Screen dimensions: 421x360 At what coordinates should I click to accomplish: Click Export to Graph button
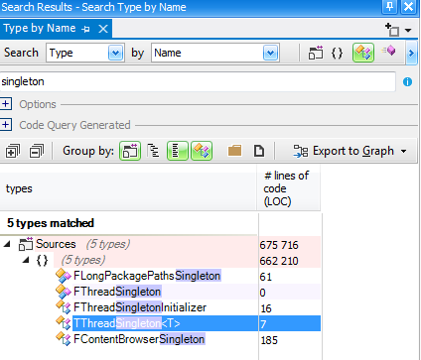(x=344, y=151)
